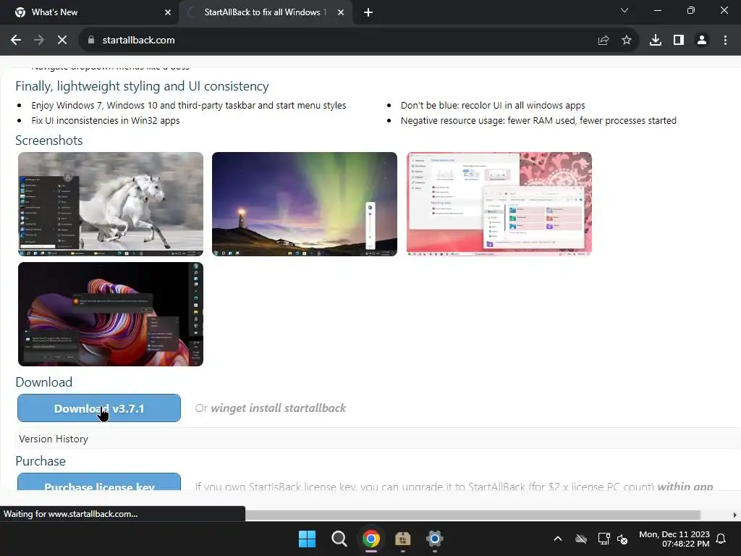The height and width of the screenshot is (556, 741).
Task: Click the network display tray icon
Action: [x=604, y=539]
